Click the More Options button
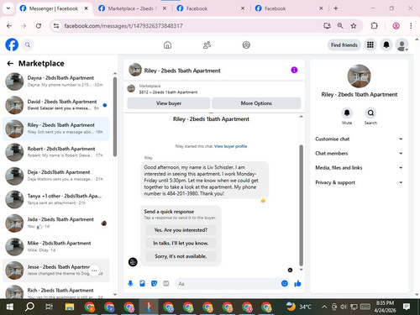 (256, 103)
